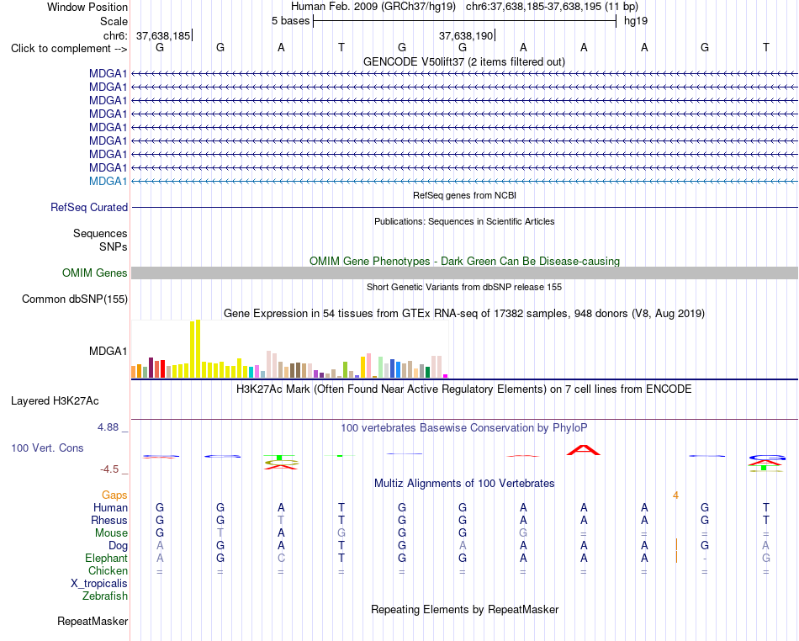
Task: Click the hg19 label beside the scale bar
Action: [x=636, y=21]
